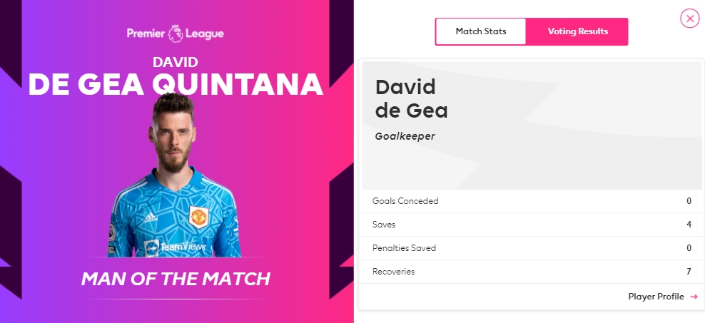This screenshot has height=323, width=705.
Task: Click the David de Gea name heading
Action: click(x=412, y=99)
